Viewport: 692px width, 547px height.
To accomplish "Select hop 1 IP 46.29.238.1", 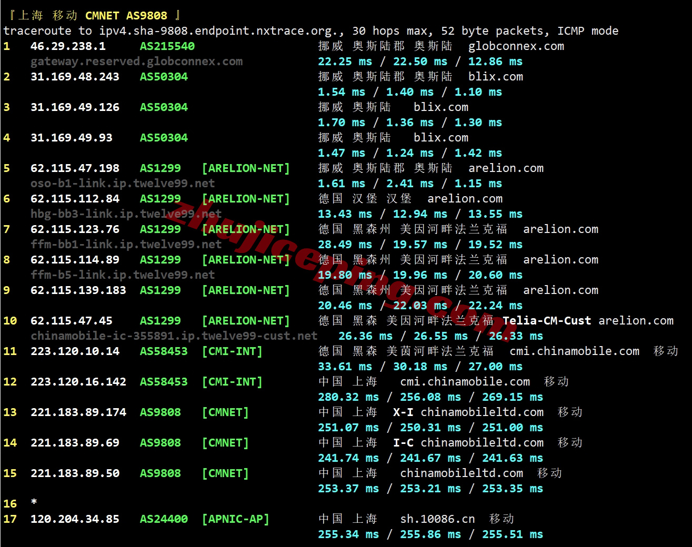I will point(68,46).
